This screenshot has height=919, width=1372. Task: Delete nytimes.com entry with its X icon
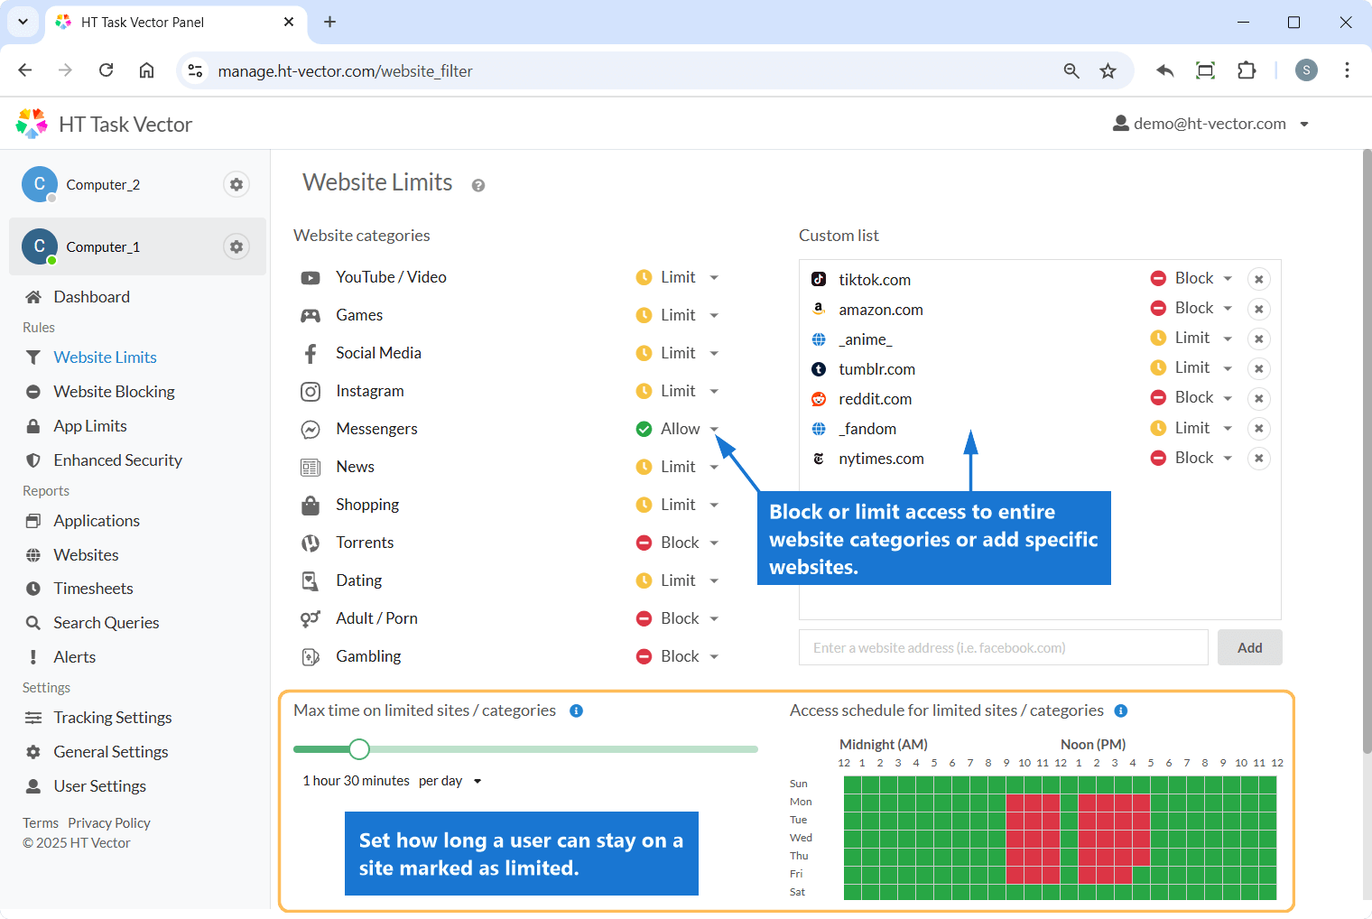1258,459
